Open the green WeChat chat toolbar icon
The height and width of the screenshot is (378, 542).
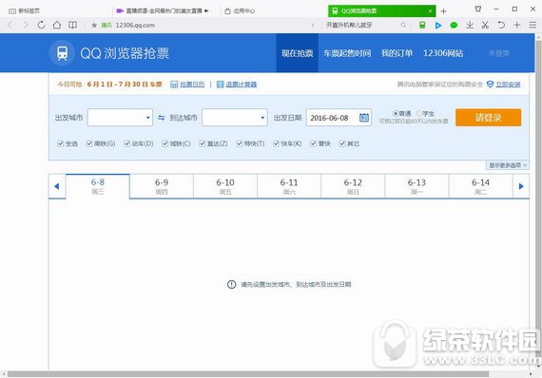point(454,26)
